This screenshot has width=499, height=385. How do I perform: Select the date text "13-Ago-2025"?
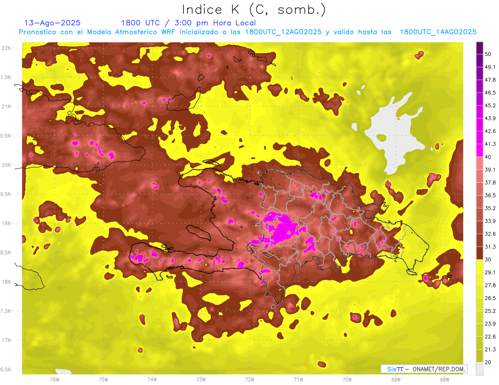(x=52, y=23)
